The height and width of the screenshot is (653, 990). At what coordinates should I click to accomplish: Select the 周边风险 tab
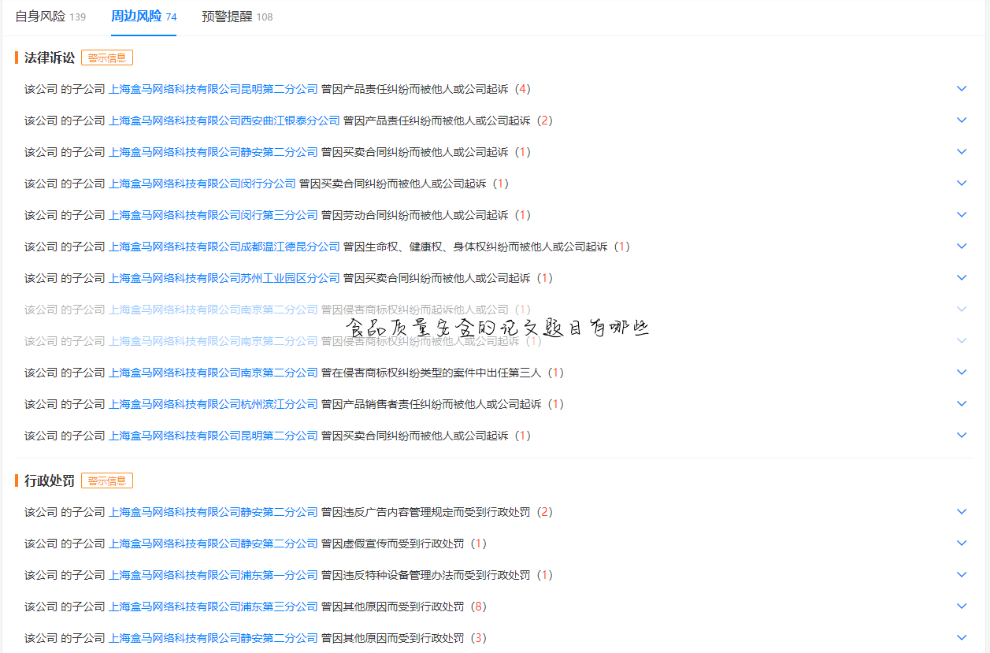[x=144, y=17]
